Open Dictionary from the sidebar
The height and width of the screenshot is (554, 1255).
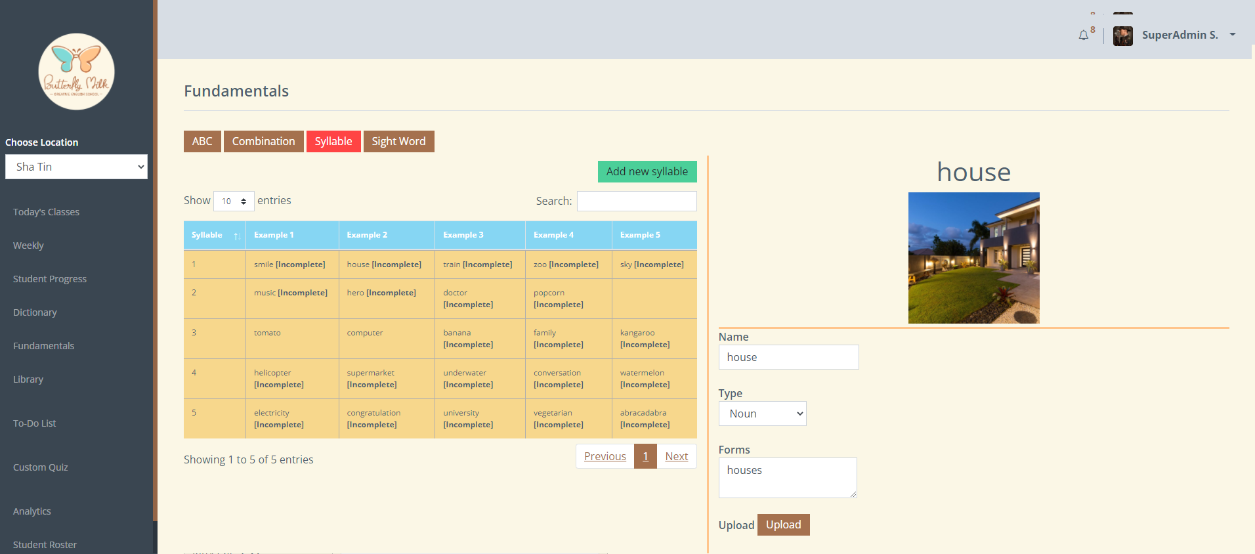pyautogui.click(x=35, y=312)
